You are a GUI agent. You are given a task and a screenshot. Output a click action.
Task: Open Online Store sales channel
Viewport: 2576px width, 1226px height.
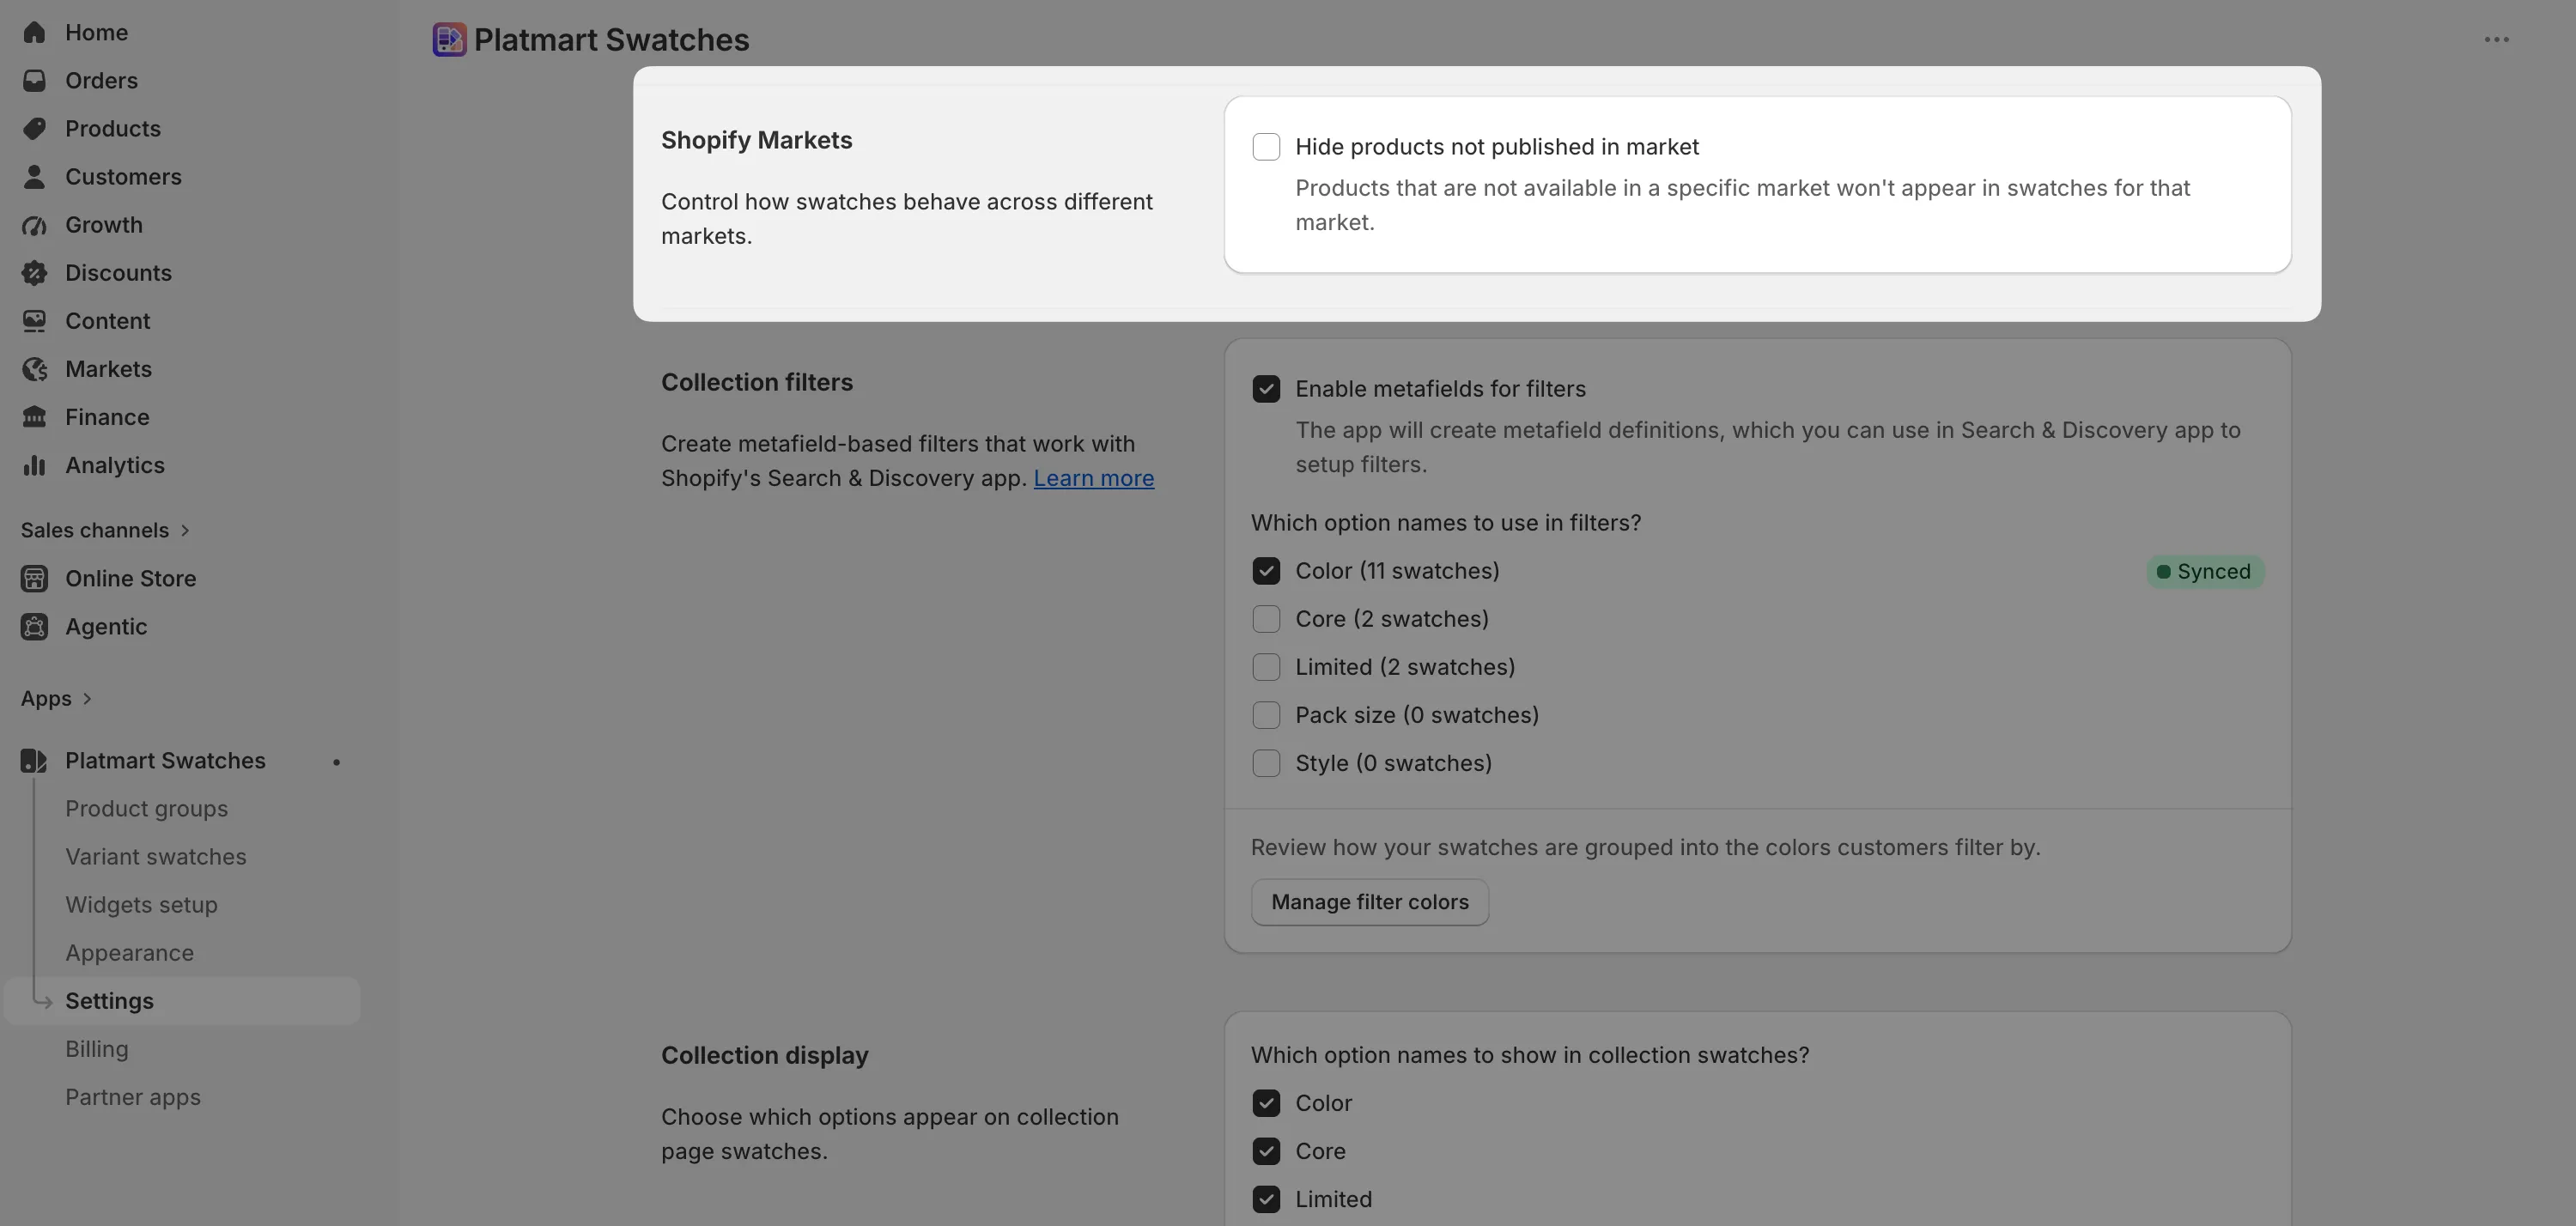coord(130,578)
